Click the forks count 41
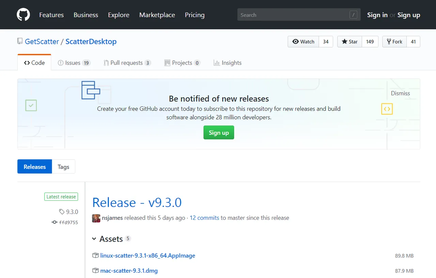This screenshot has width=436, height=278. [x=414, y=42]
